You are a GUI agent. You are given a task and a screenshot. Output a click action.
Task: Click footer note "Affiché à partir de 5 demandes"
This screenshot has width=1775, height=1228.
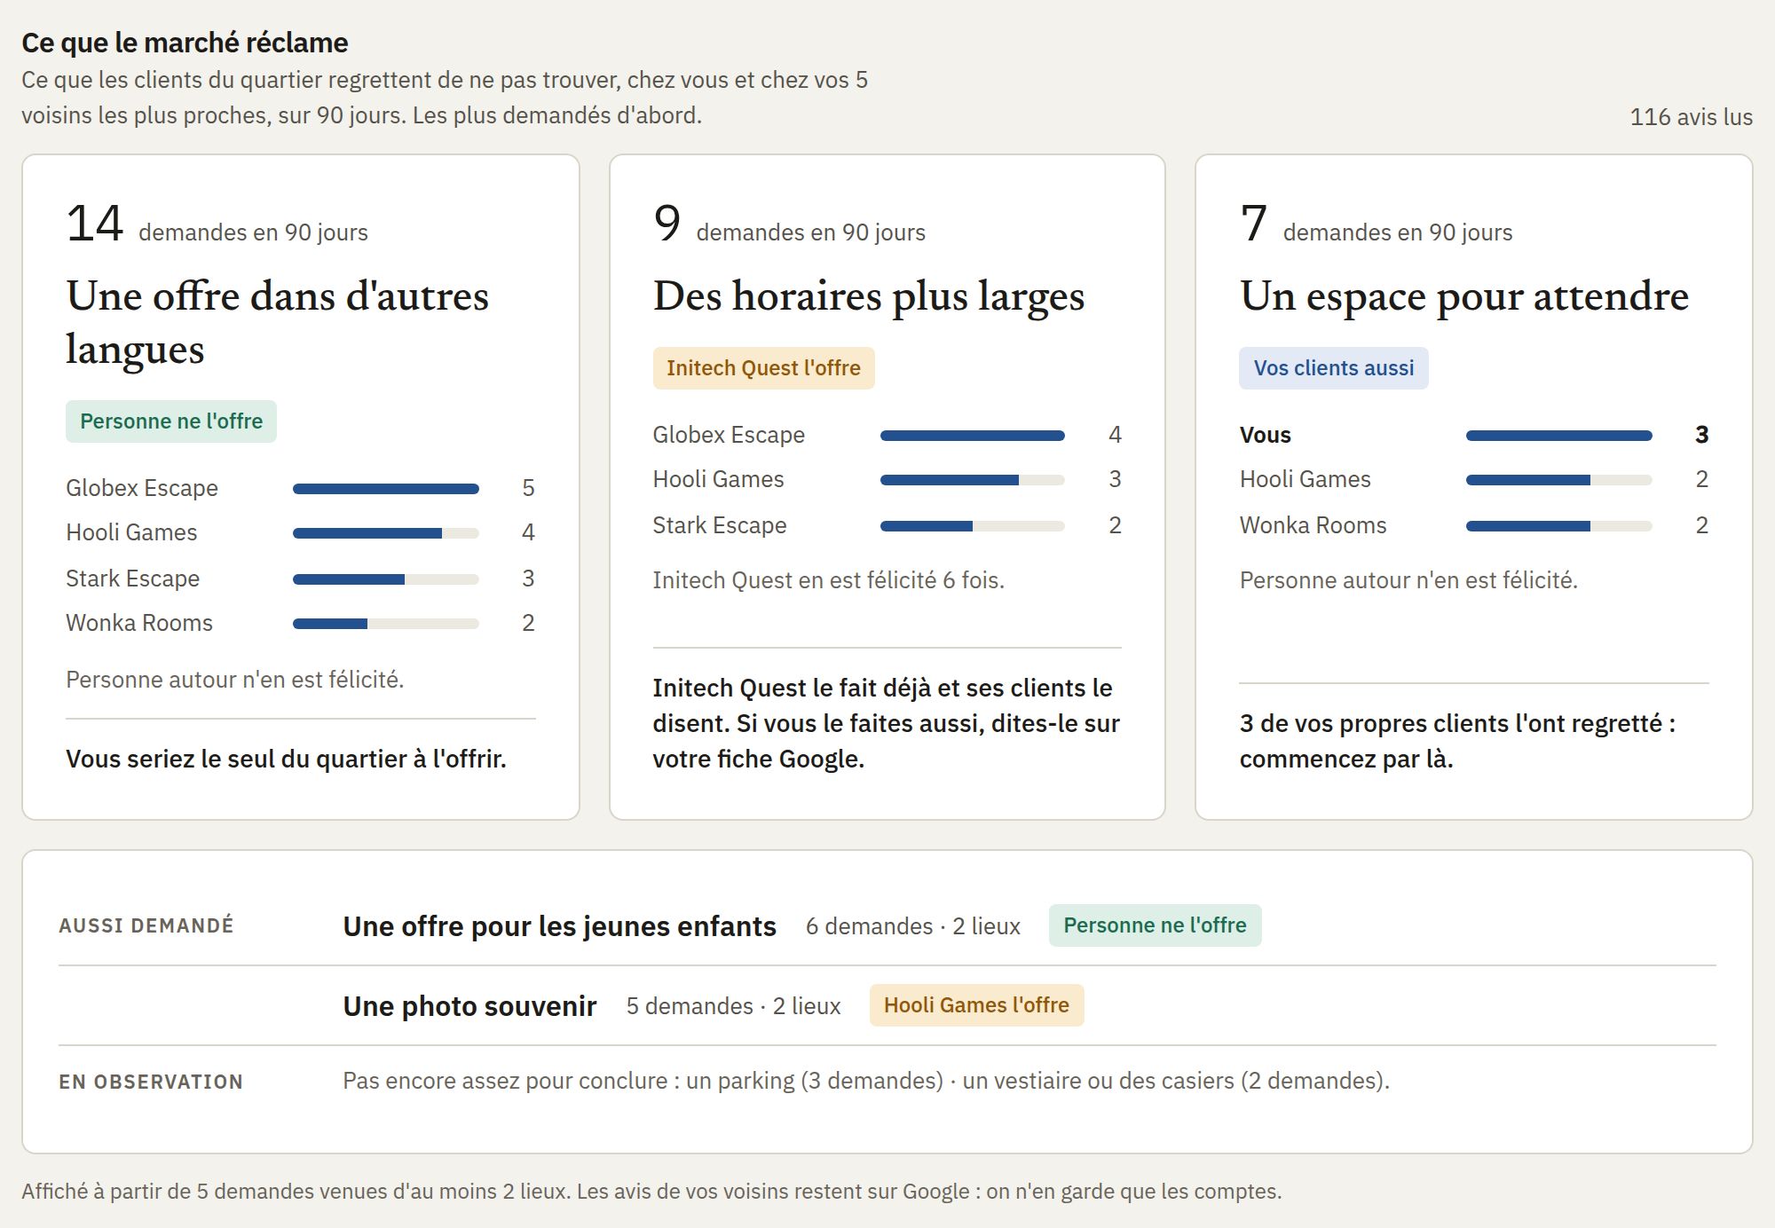click(x=651, y=1192)
